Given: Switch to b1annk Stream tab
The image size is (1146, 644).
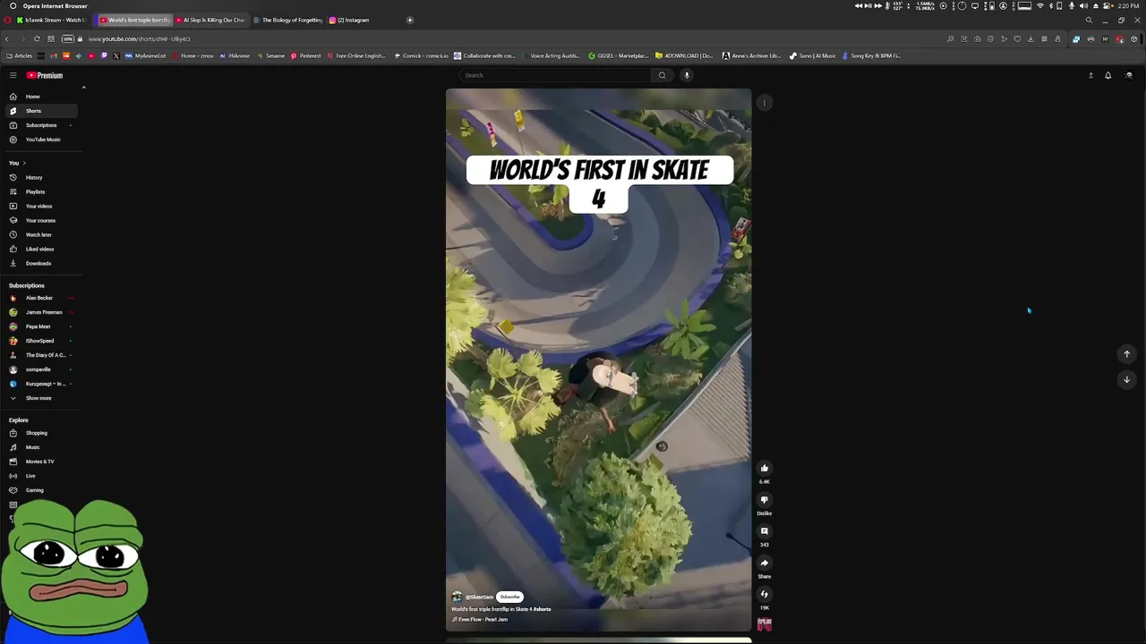Looking at the screenshot, I should pyautogui.click(x=51, y=20).
